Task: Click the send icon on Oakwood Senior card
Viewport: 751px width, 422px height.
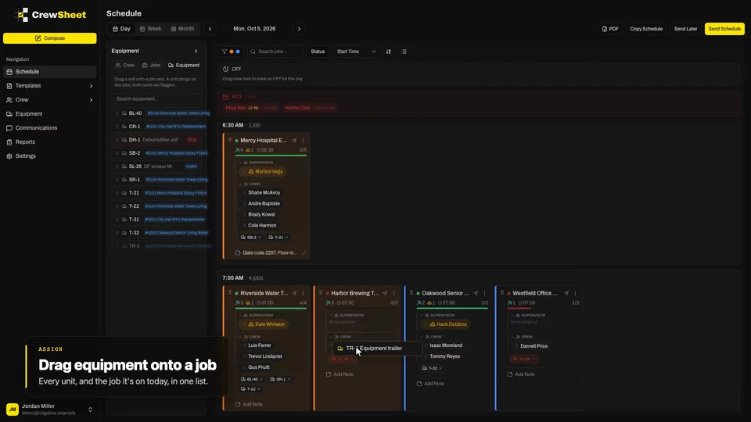Action: [476, 293]
